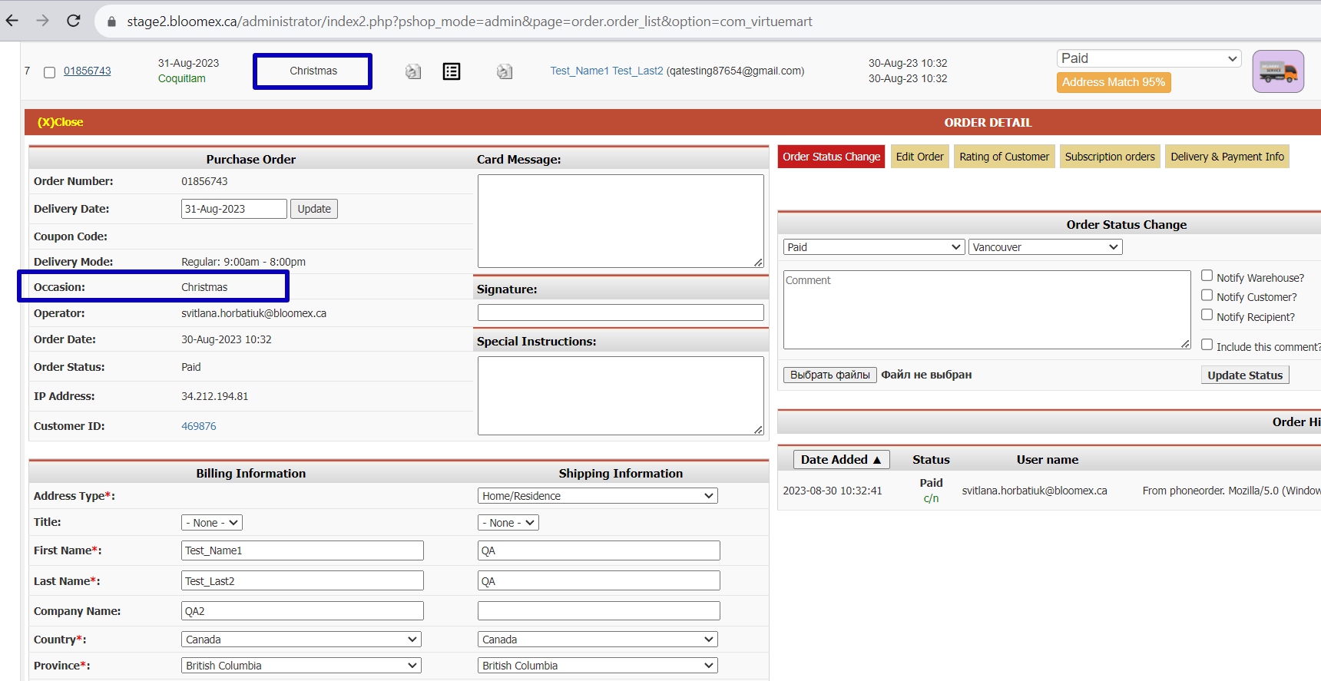Open customer Test_Name1 Test_Last2 link
Screen dimensions: 1321x681
pyautogui.click(x=607, y=71)
